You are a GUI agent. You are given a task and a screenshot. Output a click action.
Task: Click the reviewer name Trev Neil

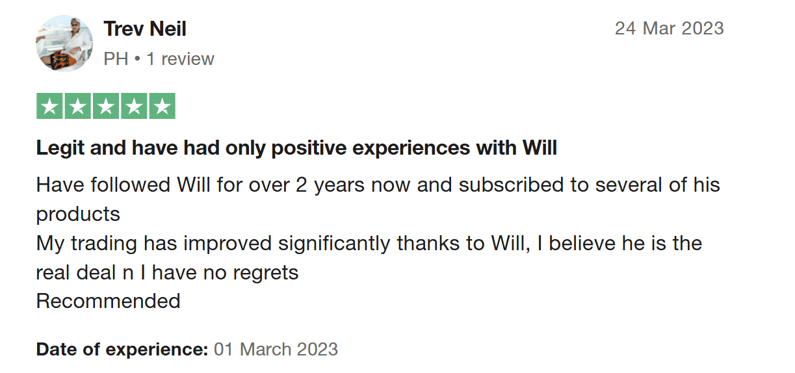(145, 29)
